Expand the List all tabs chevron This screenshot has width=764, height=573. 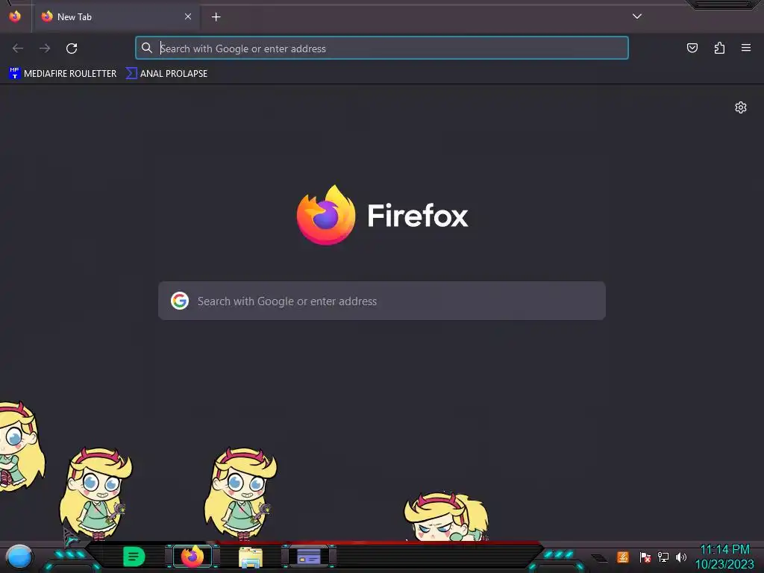(637, 16)
